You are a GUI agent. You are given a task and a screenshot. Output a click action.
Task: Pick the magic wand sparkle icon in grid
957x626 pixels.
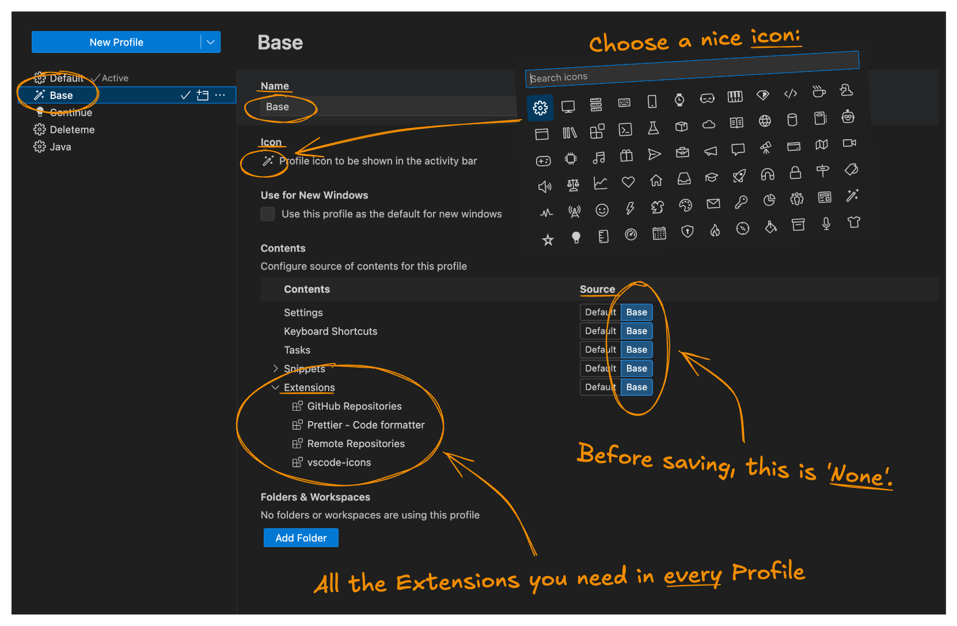pos(852,196)
